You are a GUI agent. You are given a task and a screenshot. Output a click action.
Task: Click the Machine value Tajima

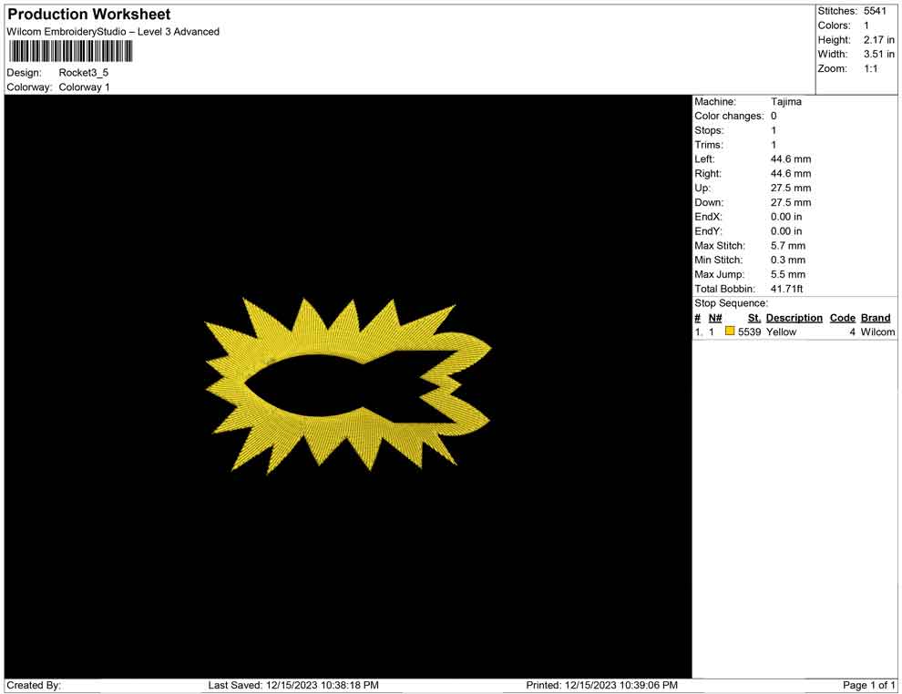786,102
